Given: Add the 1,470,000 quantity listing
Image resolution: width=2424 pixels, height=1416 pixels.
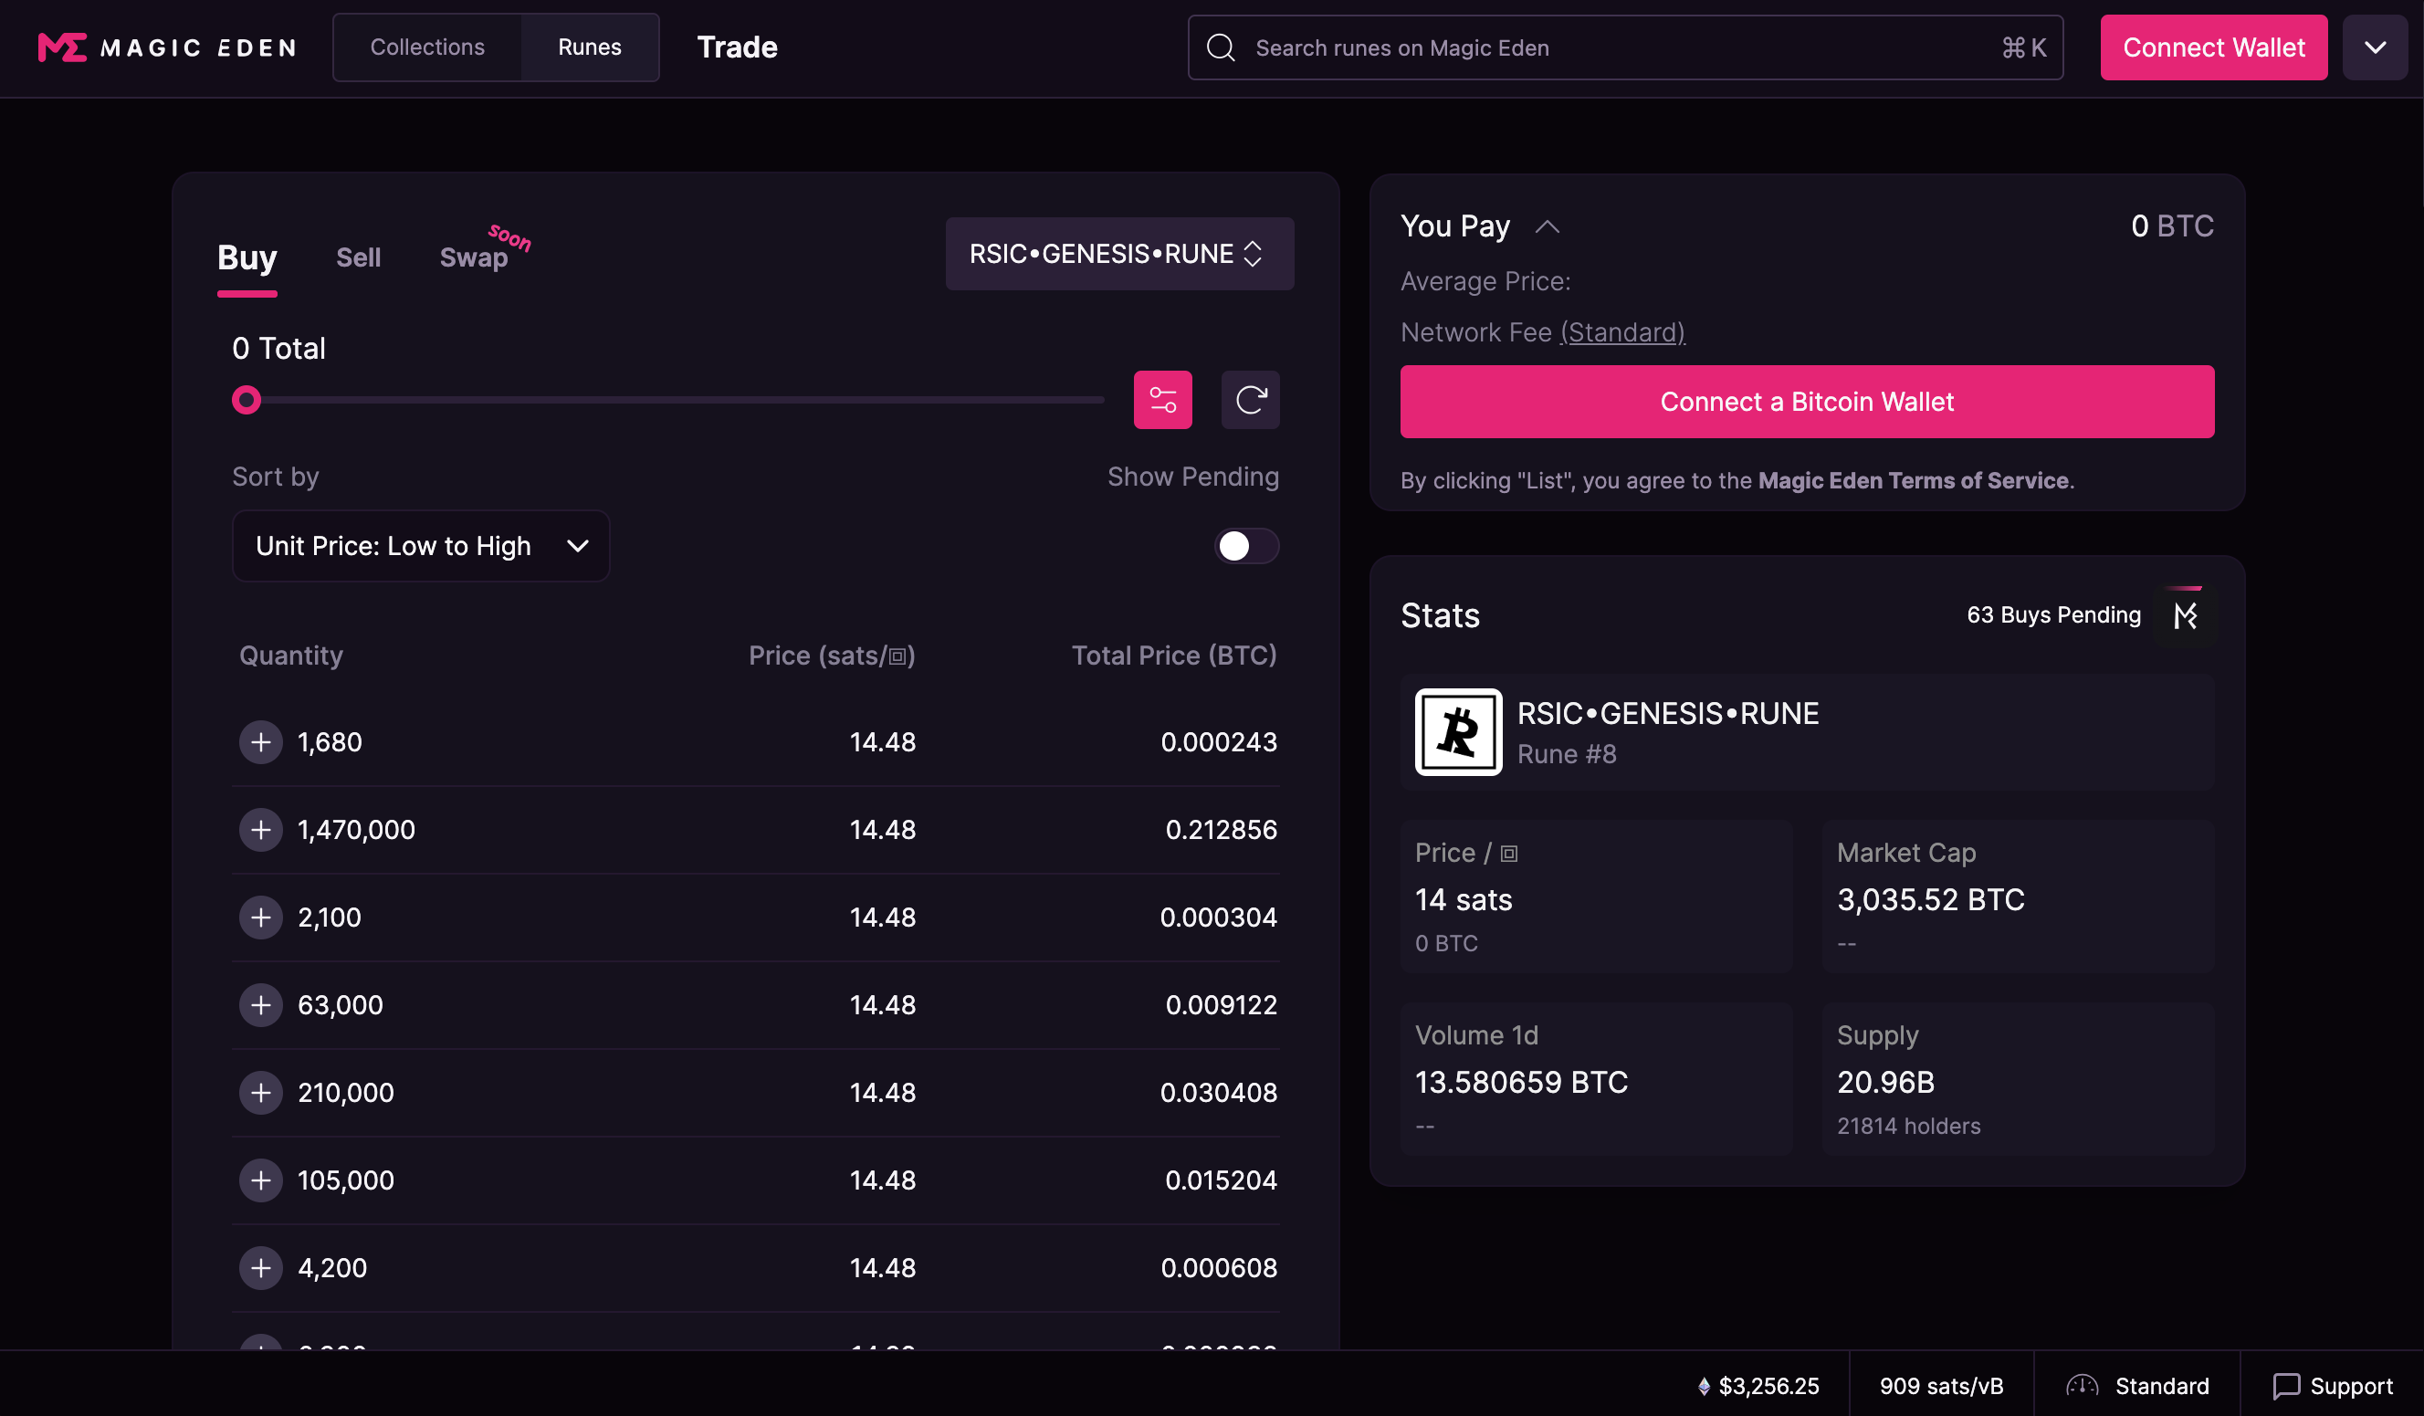Looking at the screenshot, I should point(261,829).
